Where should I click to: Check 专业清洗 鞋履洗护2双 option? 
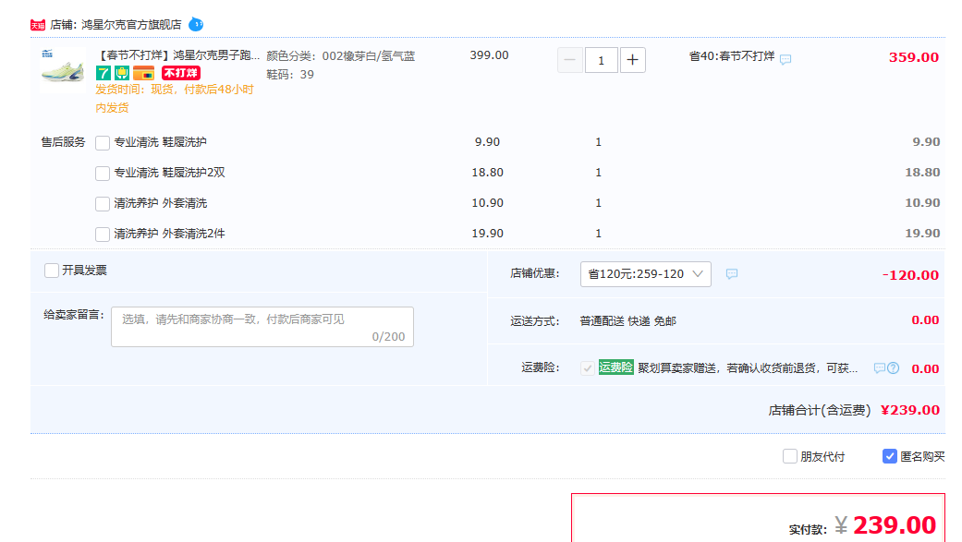[103, 174]
